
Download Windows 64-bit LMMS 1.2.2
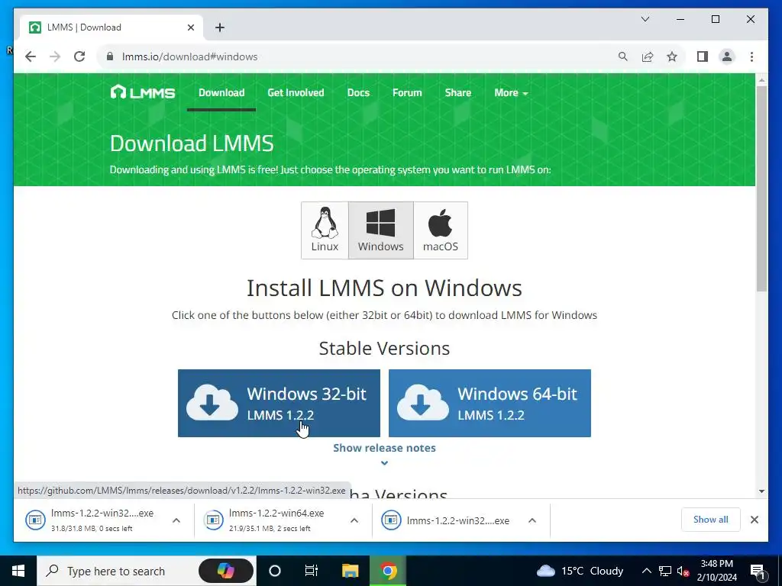490,403
